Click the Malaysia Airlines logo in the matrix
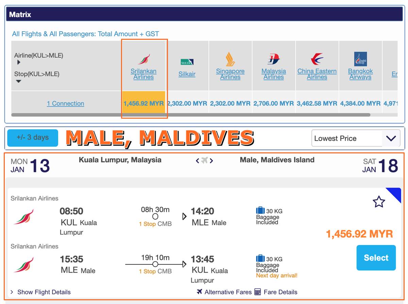The image size is (408, 304). (x=274, y=59)
